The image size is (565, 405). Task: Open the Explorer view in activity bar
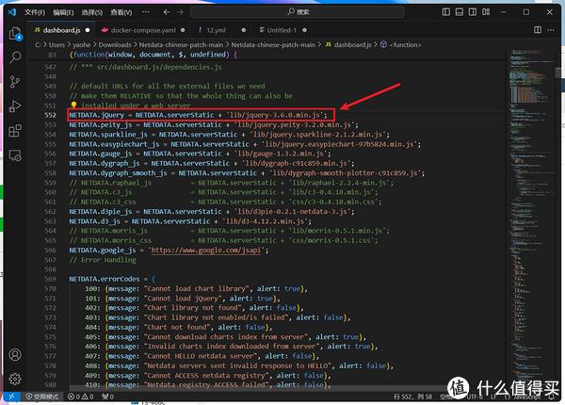[15, 34]
